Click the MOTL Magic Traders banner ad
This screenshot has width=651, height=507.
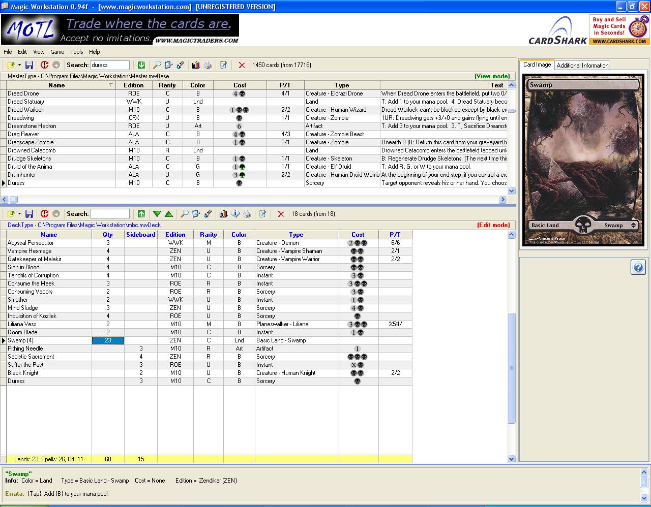pos(120,30)
